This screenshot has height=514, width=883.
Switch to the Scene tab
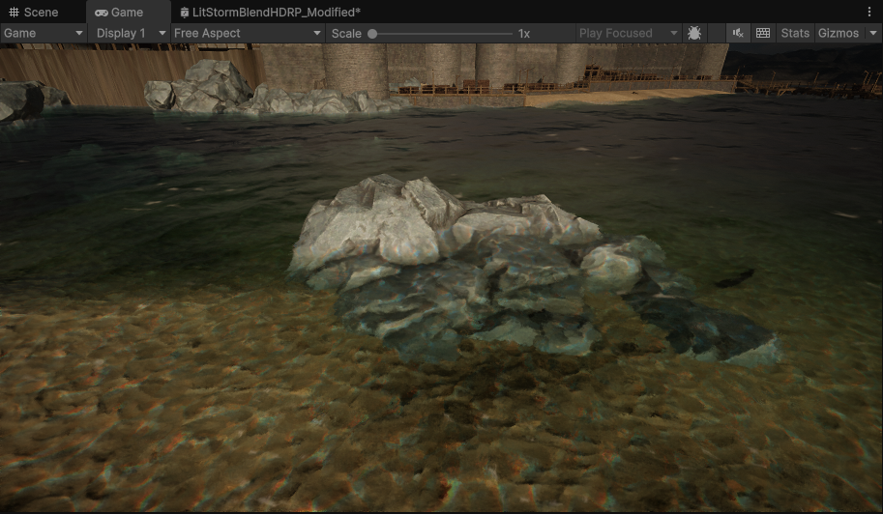[x=41, y=13]
